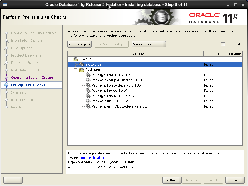Viewport: 248px width, 186px height.
Task: Click gear icon for unixODBC-2.2.11 package
Action: [88, 101]
